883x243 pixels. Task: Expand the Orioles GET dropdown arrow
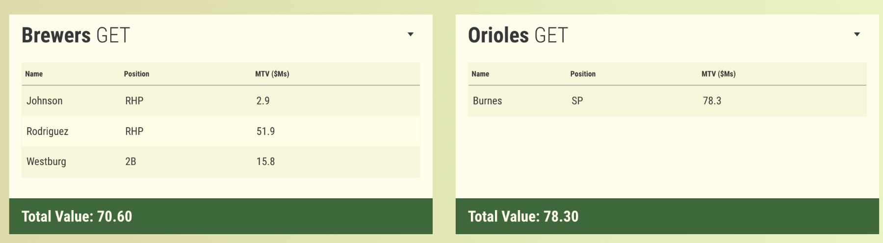857,34
